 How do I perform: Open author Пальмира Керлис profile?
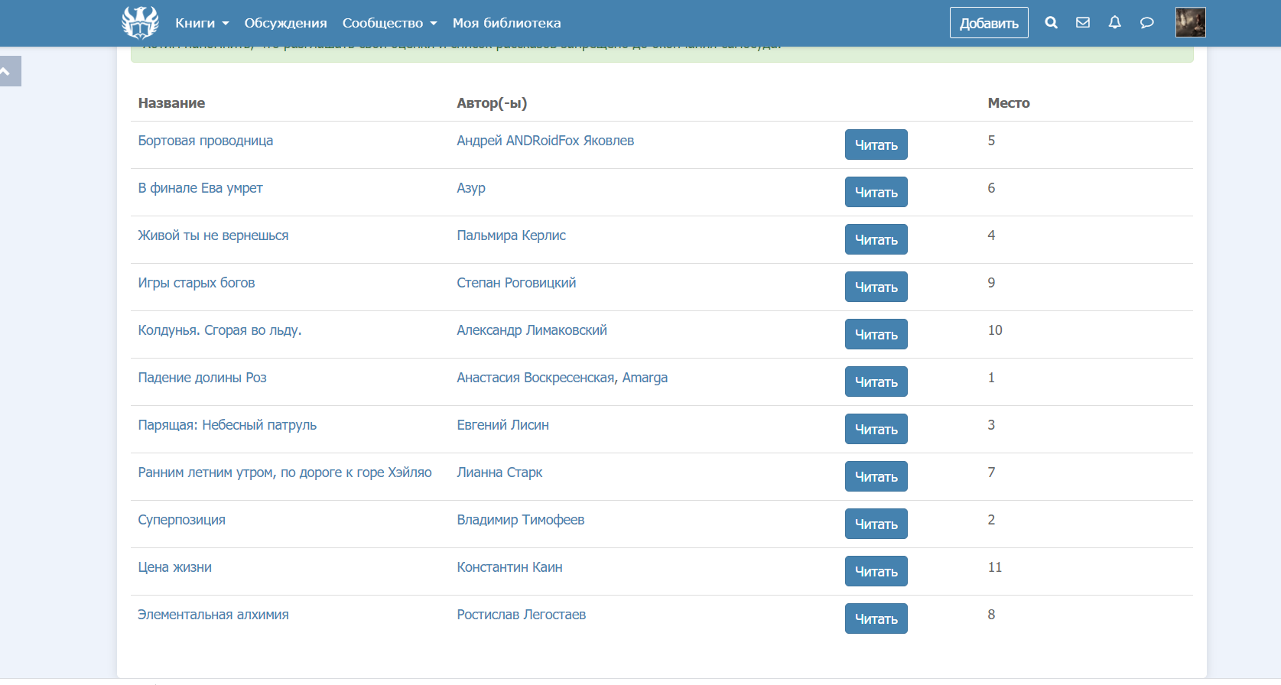(511, 235)
